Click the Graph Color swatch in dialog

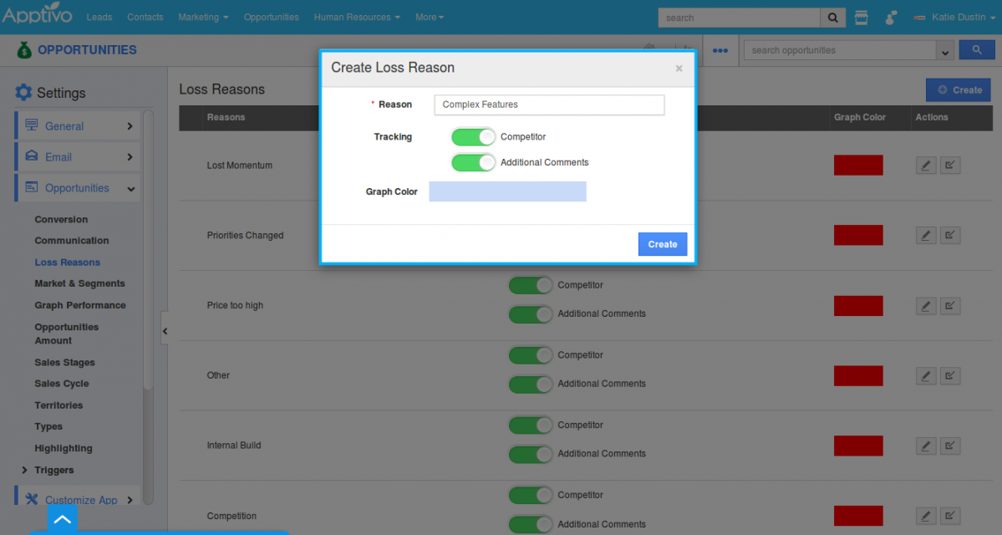pyautogui.click(x=507, y=191)
